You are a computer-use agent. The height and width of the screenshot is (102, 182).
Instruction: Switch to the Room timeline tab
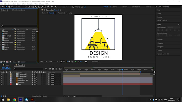(x=7, y=65)
